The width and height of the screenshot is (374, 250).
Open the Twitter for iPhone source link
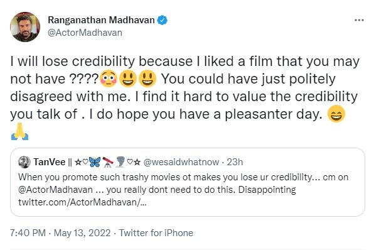[156, 233]
